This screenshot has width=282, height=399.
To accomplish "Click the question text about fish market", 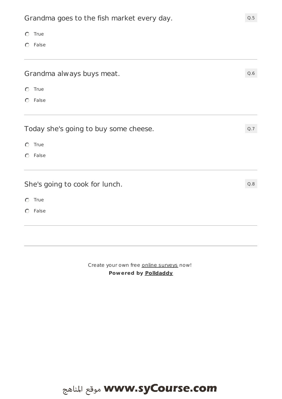I will (98, 18).
